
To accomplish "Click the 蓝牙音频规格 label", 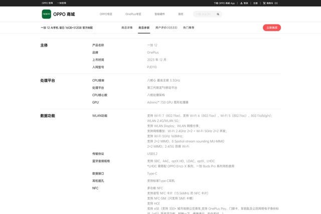I will pos(101,161).
